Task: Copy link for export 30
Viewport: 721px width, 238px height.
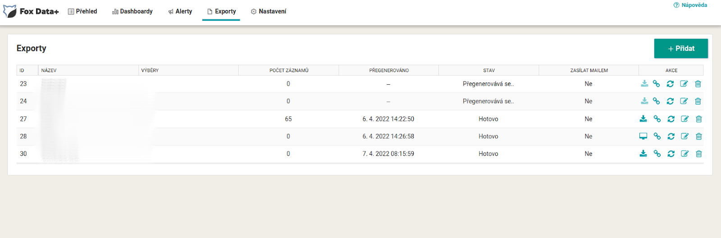Action: click(x=657, y=154)
